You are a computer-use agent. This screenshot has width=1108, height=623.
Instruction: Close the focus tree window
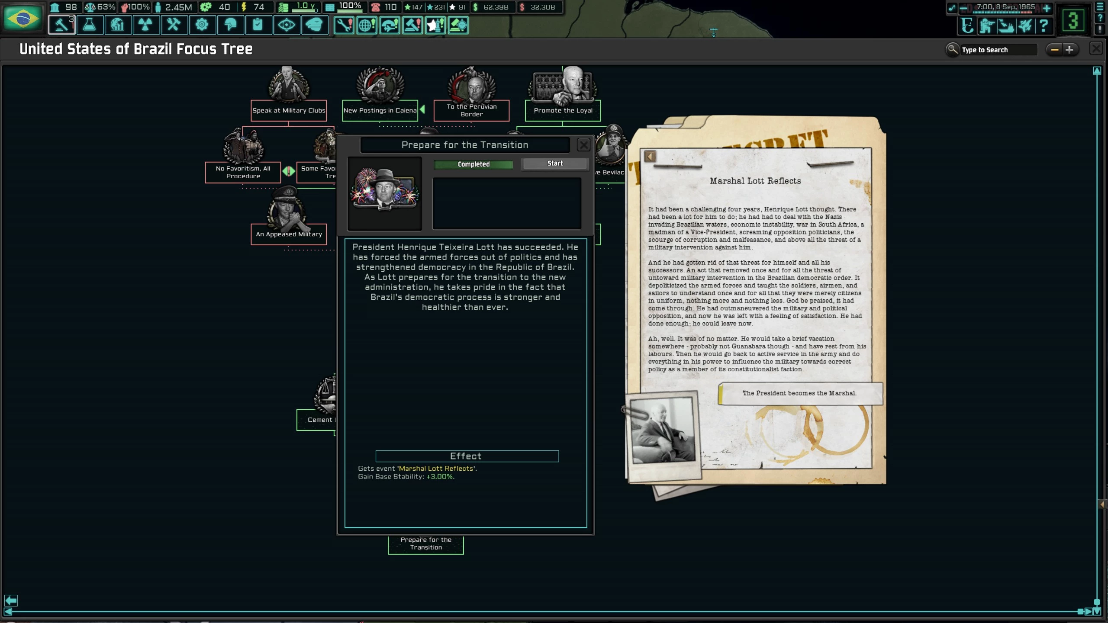pos(1096,48)
